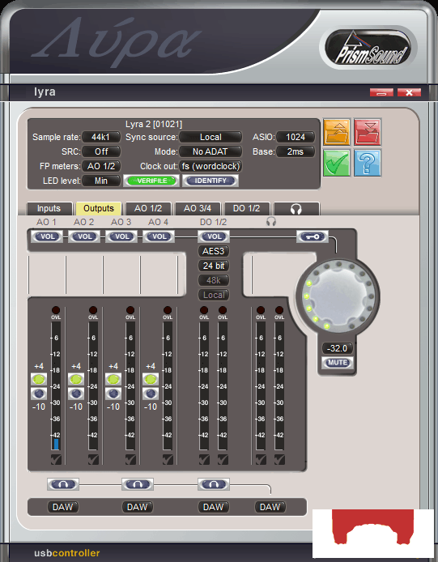Image resolution: width=438 pixels, height=562 pixels.
Task: Click headphone source button under AO 3/4
Action: (x=138, y=484)
